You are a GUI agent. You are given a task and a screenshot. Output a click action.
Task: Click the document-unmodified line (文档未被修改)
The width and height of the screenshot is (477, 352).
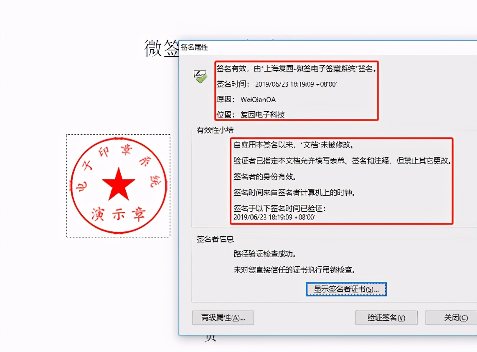pos(293,145)
